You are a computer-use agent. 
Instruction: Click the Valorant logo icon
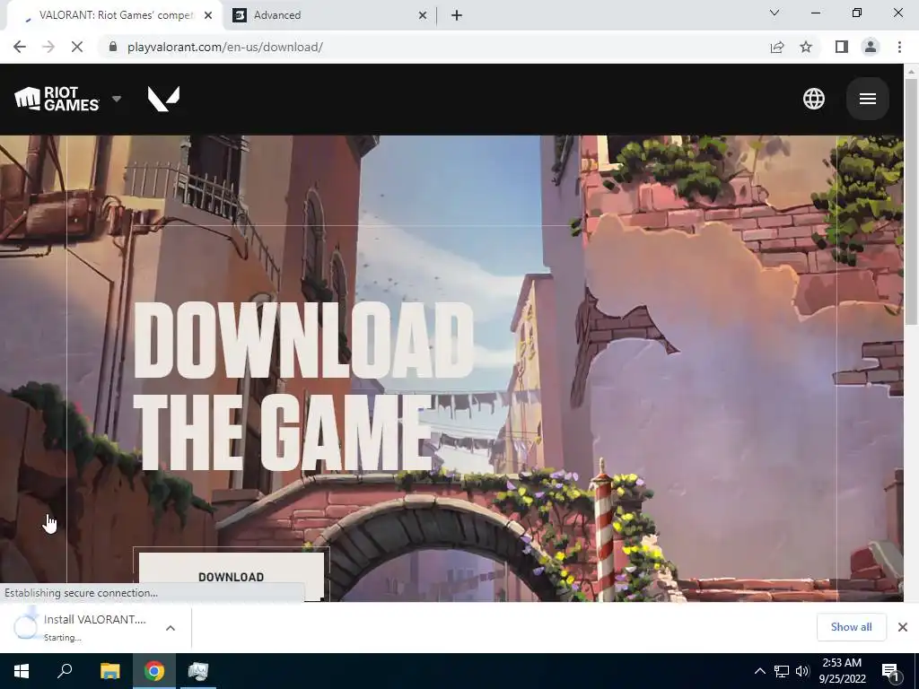(163, 99)
